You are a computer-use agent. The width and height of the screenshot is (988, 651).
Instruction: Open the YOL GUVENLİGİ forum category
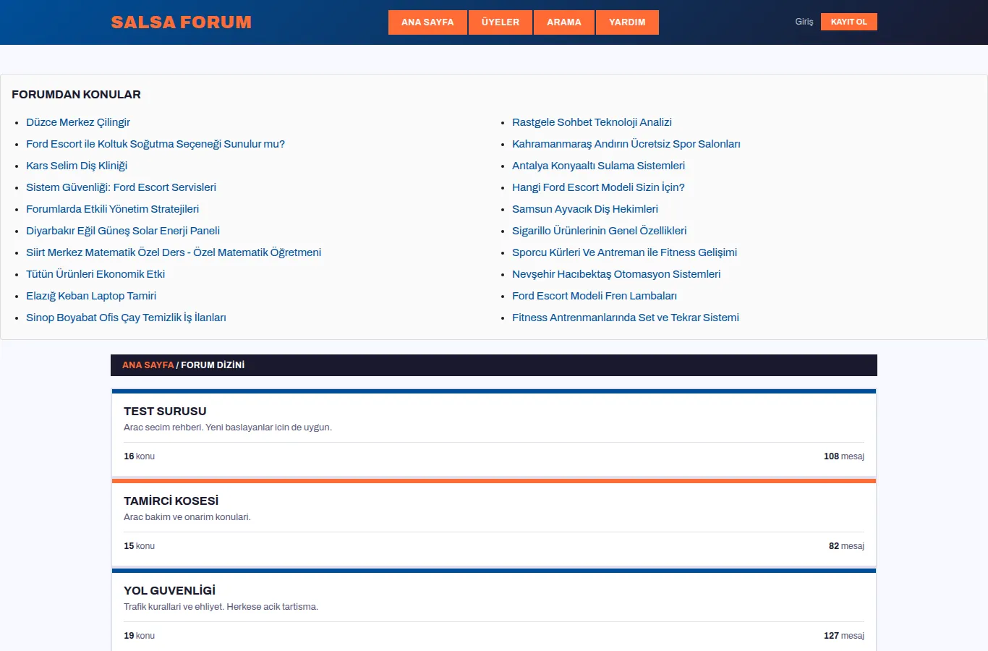click(x=169, y=590)
